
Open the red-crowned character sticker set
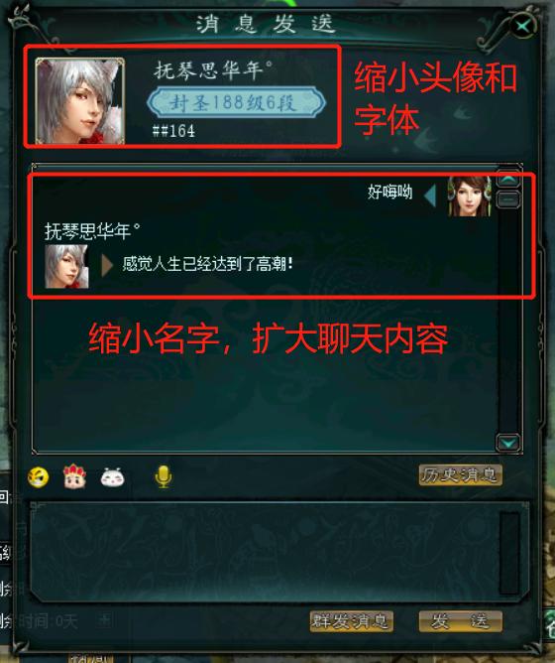point(74,476)
